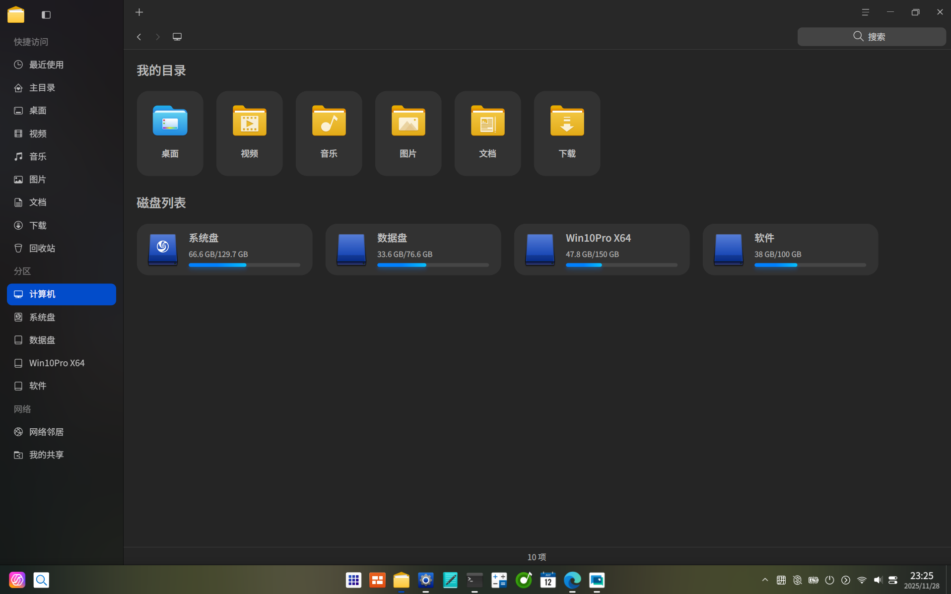Open a new tab with plus icon
Viewport: 951px width, 594px height.
(139, 12)
